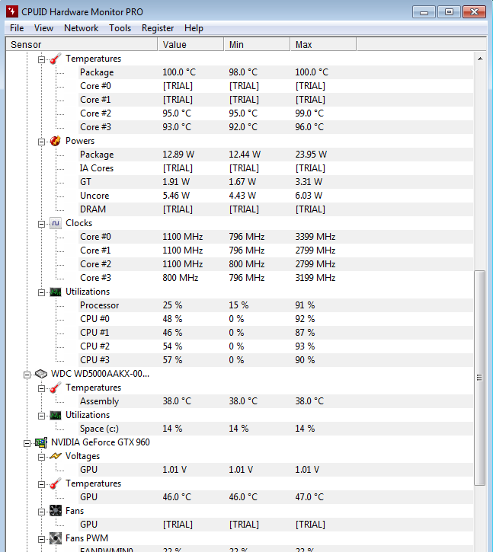Select the GT power row

(x=275, y=182)
